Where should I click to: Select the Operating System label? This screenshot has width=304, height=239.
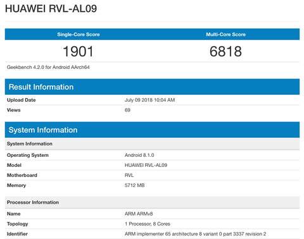tap(28, 155)
